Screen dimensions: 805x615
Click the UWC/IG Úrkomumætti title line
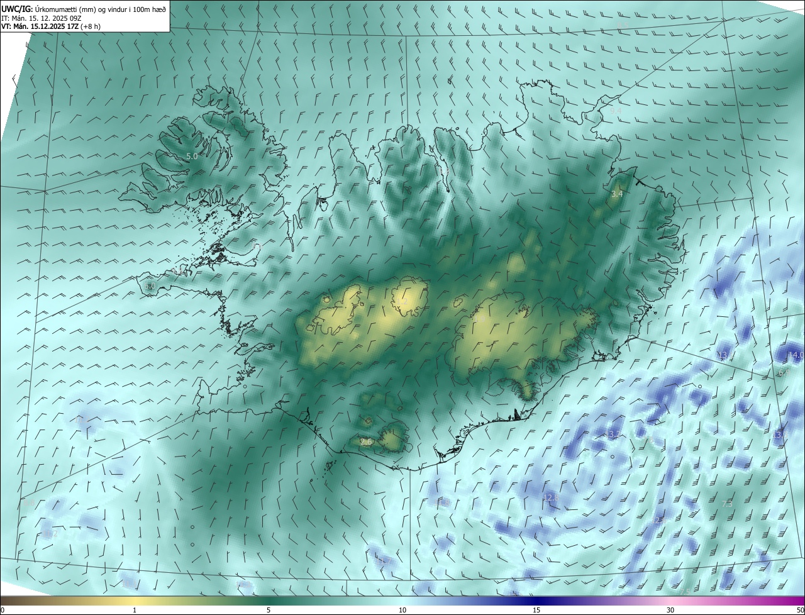tap(84, 9)
